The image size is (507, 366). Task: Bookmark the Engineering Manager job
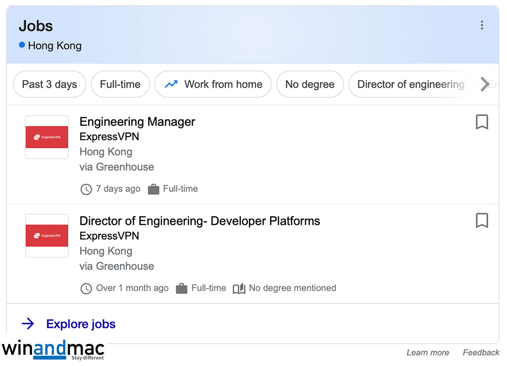point(482,122)
